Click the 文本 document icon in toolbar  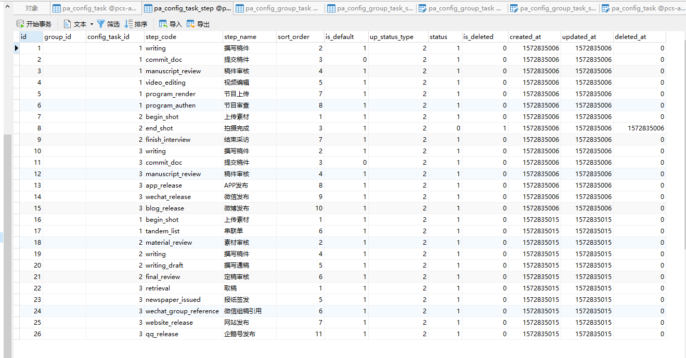[68, 24]
